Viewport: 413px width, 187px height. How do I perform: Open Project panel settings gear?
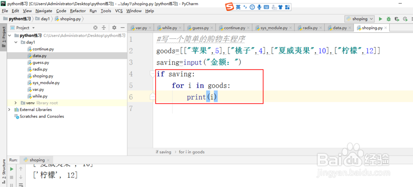[x=114, y=27]
